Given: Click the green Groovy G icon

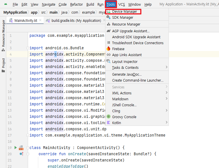Looking at the screenshot, I should click(x=109, y=116).
